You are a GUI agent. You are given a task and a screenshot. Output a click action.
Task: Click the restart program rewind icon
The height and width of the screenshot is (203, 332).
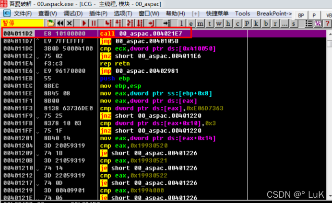click(60, 23)
